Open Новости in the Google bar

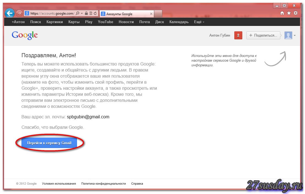[126, 22]
